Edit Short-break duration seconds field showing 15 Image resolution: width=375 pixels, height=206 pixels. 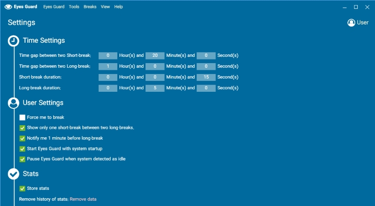206,77
